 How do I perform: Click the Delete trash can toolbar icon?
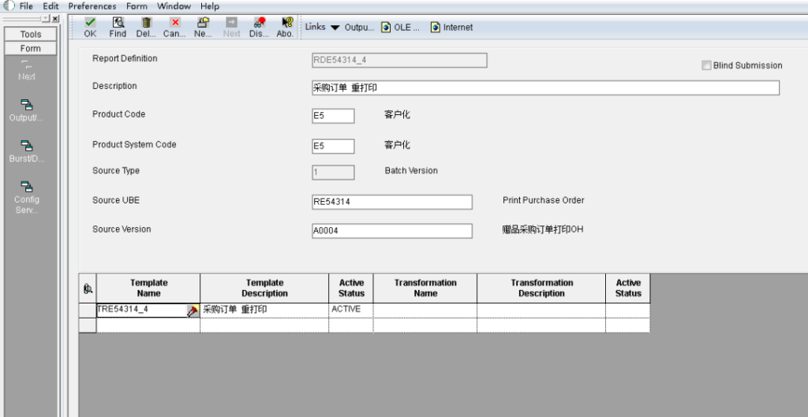pos(146,23)
